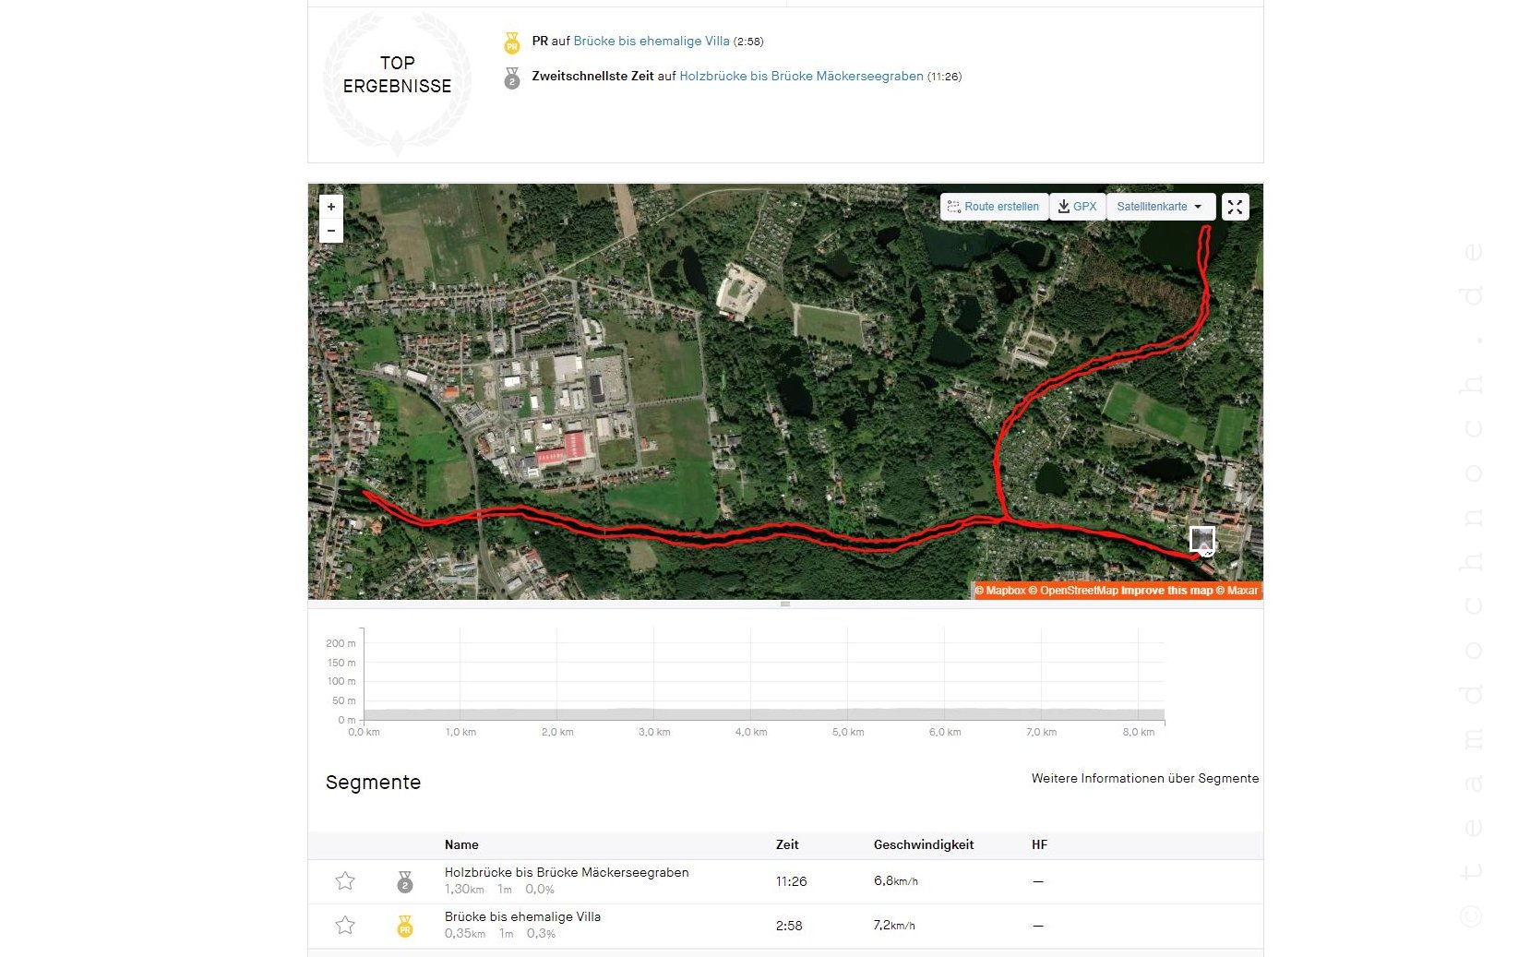Download the activity GPX file

(1077, 207)
